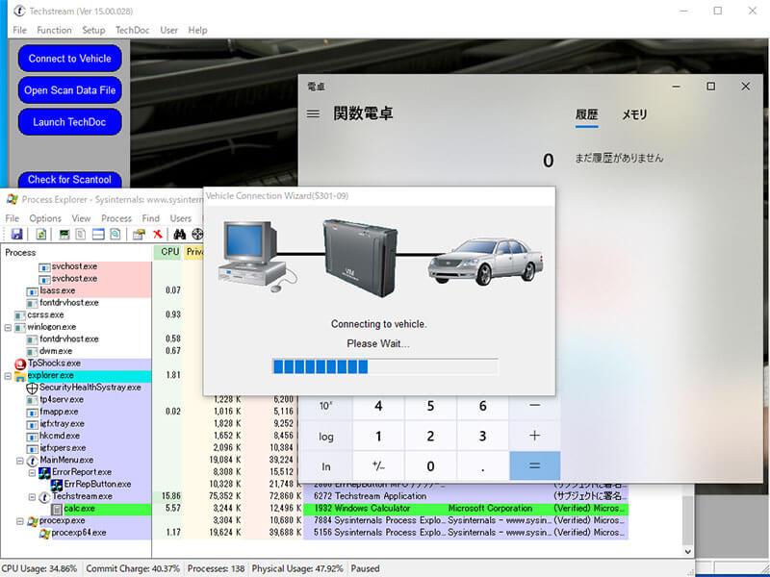This screenshot has width=770, height=577.
Task: Click the Process Explorer title bar icon
Action: [13, 199]
